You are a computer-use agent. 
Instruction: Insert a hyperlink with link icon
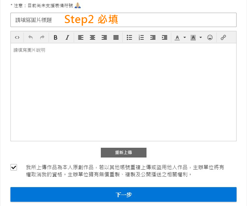pyautogui.click(x=223, y=37)
